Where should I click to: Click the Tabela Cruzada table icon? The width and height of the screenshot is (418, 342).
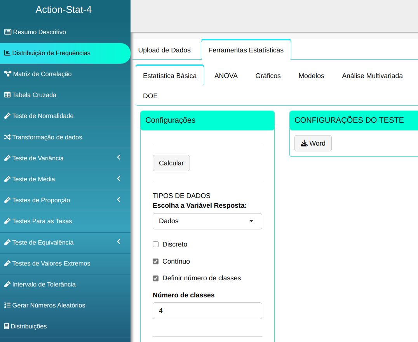tap(7, 95)
